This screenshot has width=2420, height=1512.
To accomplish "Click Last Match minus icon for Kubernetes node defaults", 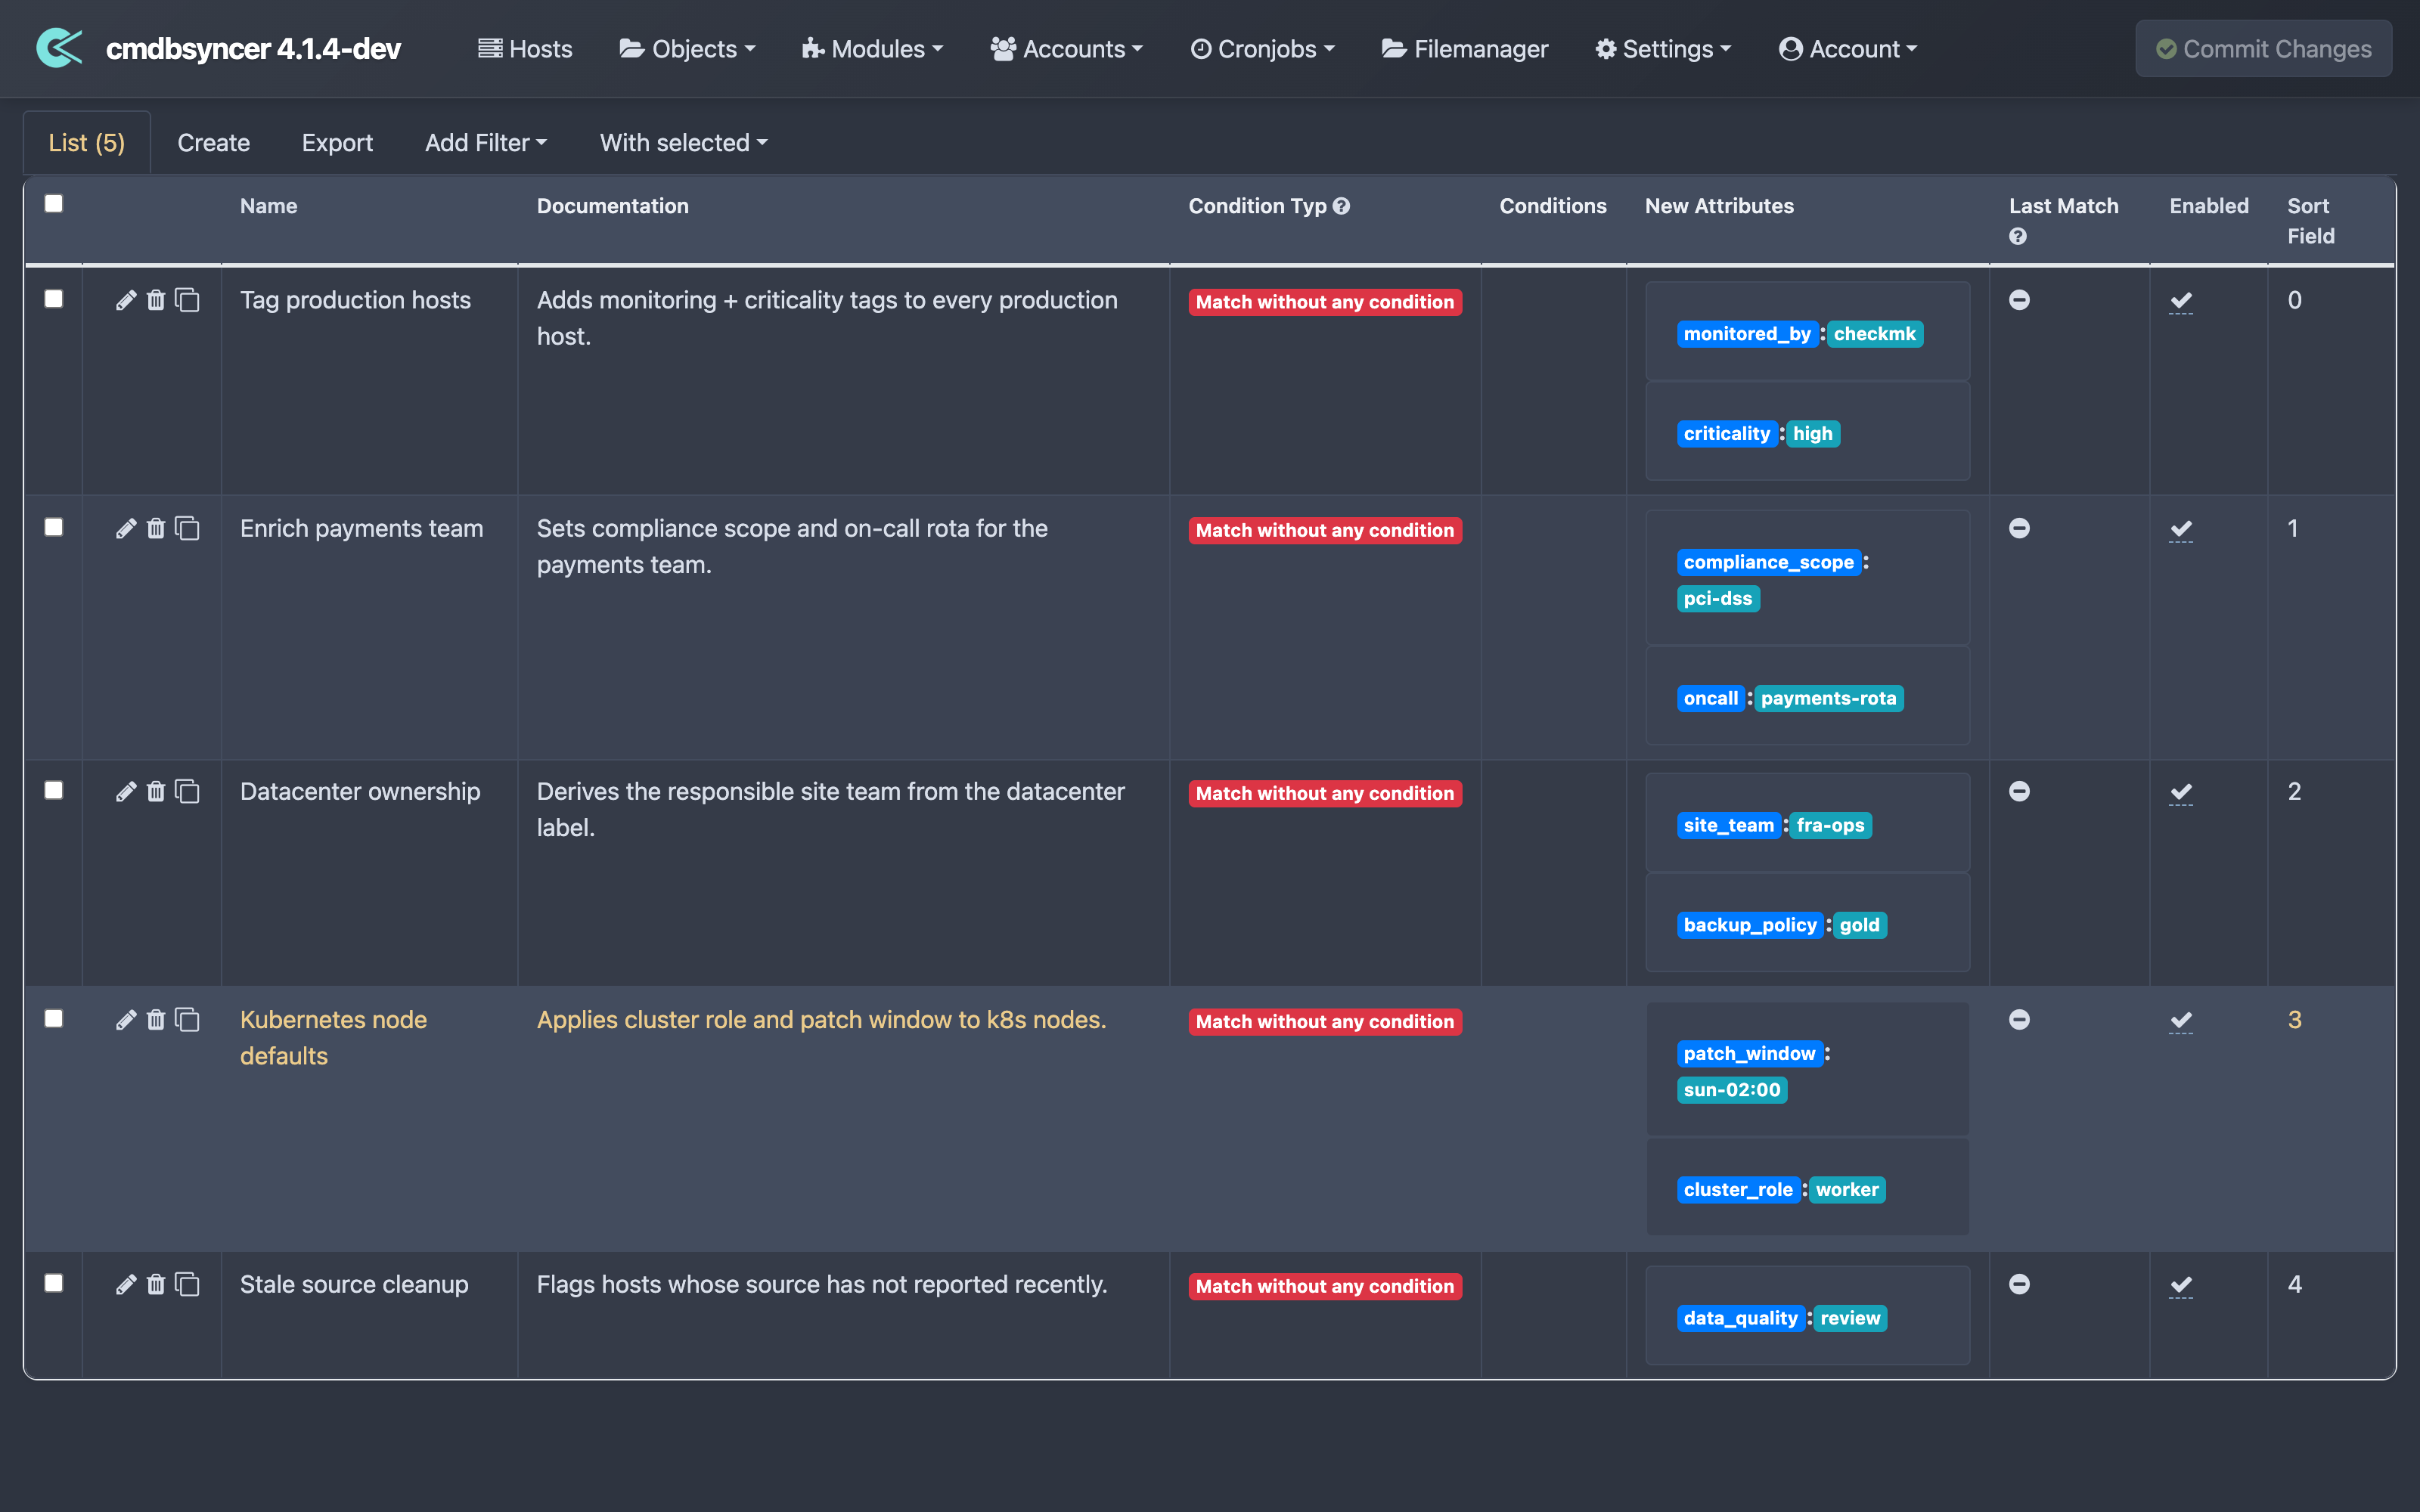I will click(x=2019, y=1019).
